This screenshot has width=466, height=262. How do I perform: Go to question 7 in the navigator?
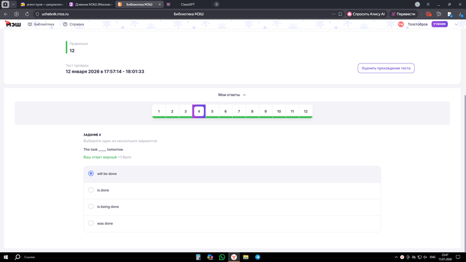coord(239,111)
